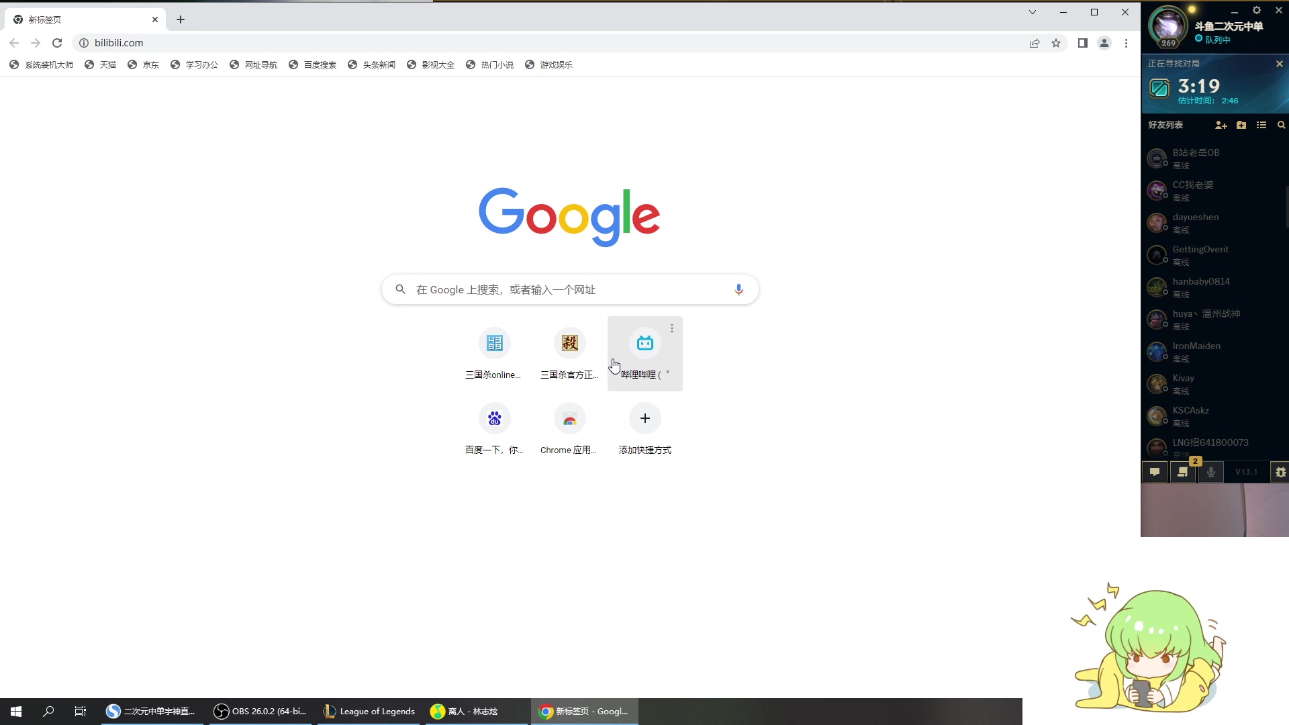Open the 系统装机大师 bookmark
The image size is (1289, 725).
[42, 65]
